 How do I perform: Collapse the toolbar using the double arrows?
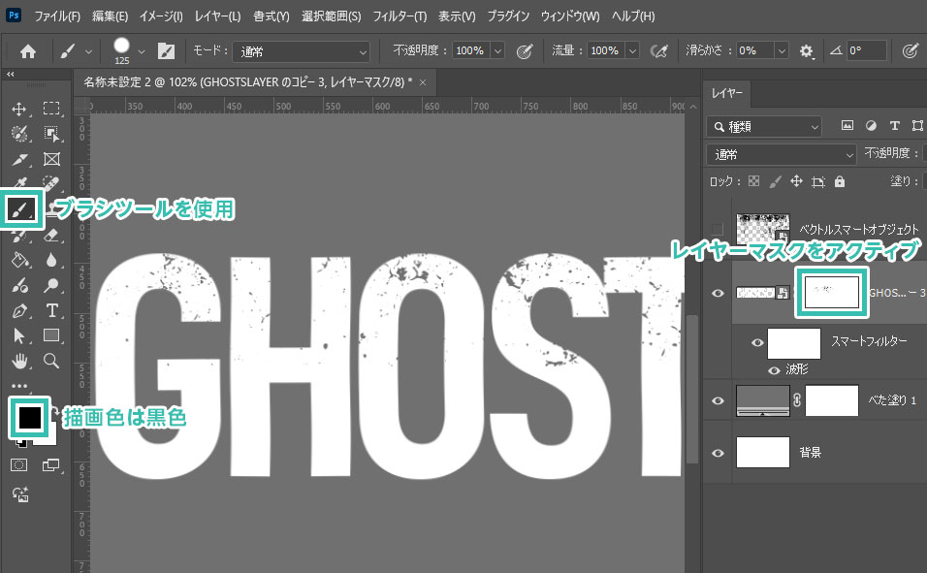(10, 75)
